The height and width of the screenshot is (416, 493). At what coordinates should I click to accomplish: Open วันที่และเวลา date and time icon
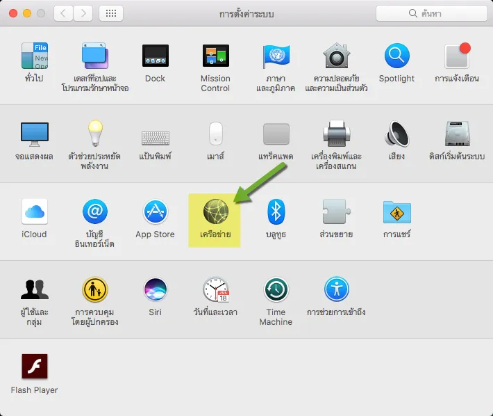tap(216, 289)
